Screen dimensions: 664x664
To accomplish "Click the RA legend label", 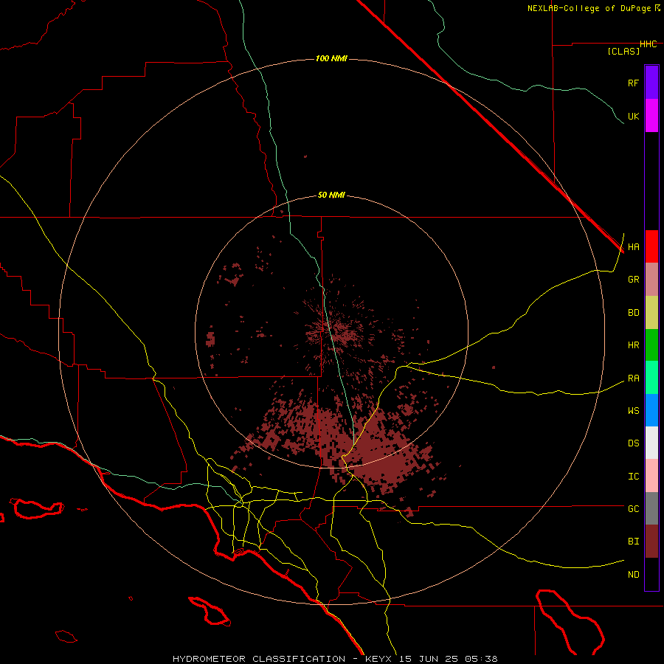I will (x=633, y=378).
